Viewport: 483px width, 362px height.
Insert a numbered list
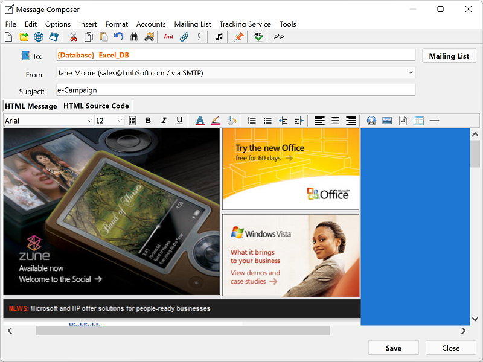[252, 121]
